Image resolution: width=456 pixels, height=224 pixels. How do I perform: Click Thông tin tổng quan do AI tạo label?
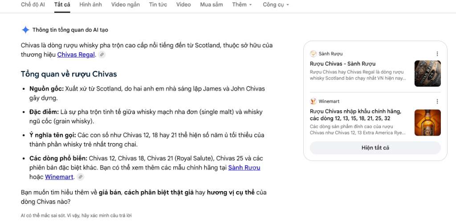click(70, 30)
